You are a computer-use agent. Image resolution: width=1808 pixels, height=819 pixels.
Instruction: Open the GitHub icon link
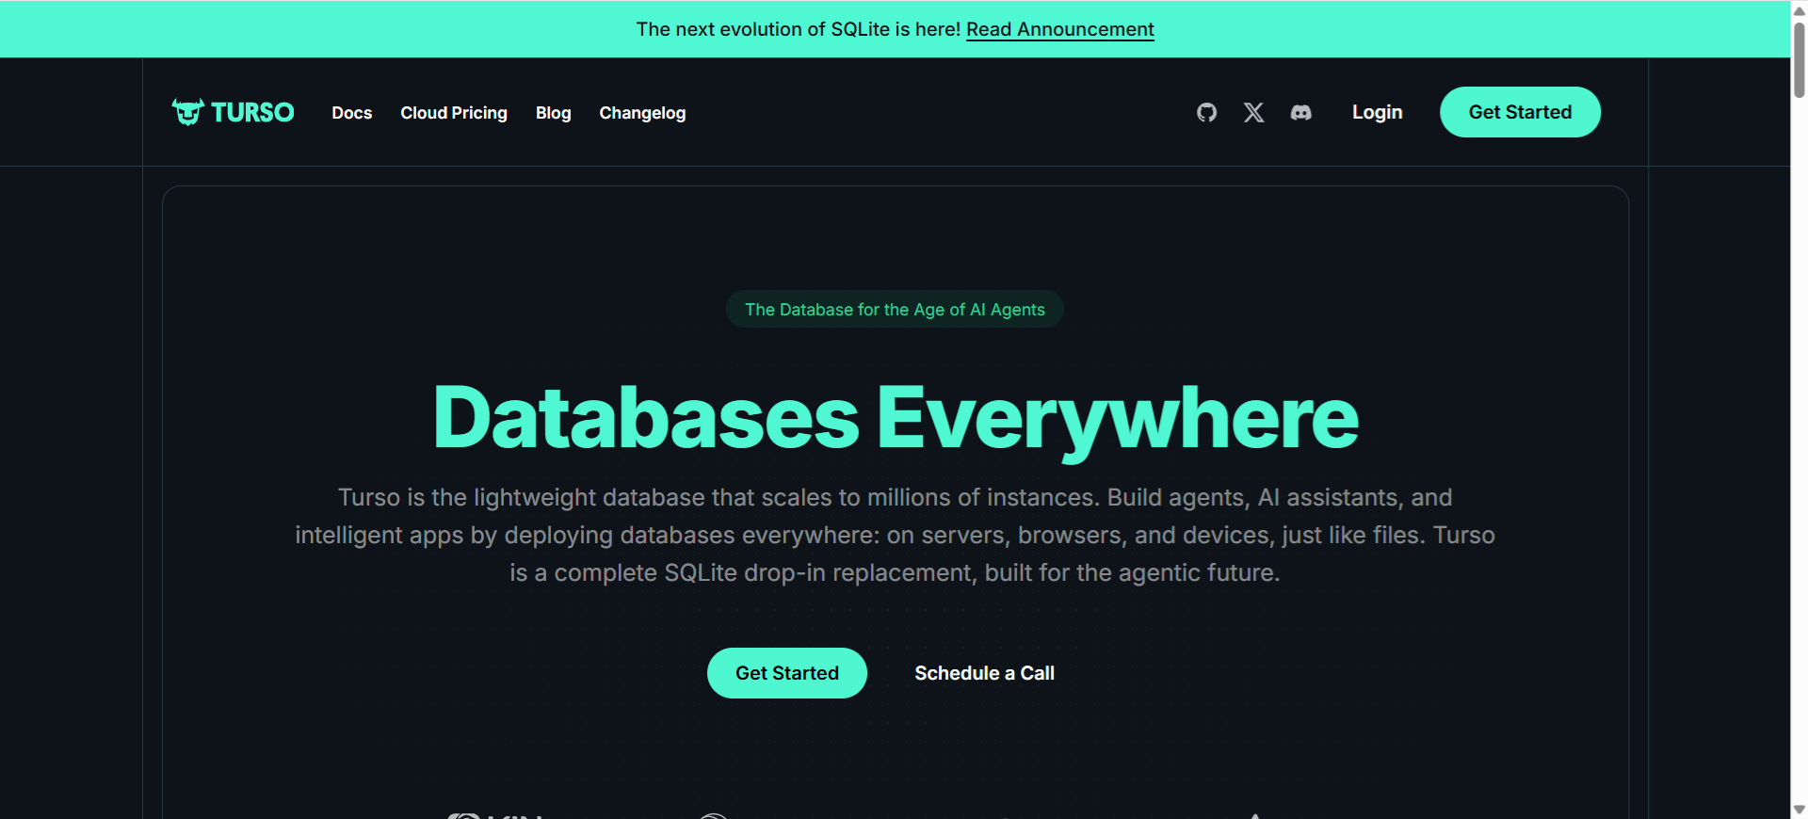coord(1206,113)
